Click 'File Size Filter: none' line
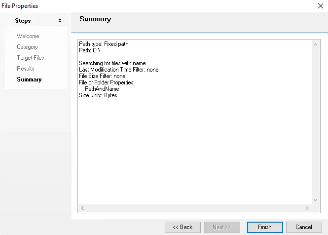 102,76
